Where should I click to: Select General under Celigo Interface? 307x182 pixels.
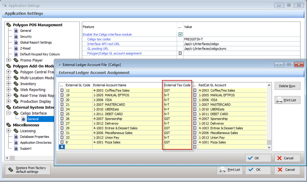pyautogui.click(x=33, y=119)
